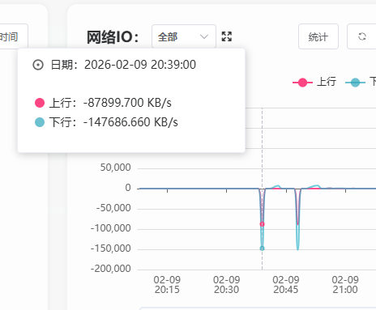Open the 全部 network interface dropdown

pos(184,36)
